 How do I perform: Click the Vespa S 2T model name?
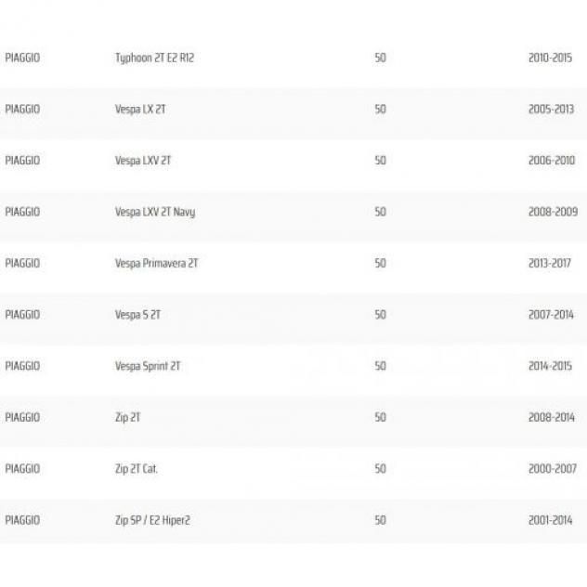[137, 315]
